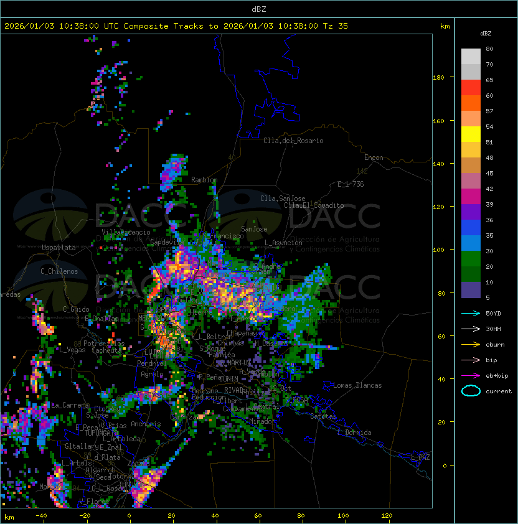Click the 60 km horizontal axis label

(x=258, y=516)
